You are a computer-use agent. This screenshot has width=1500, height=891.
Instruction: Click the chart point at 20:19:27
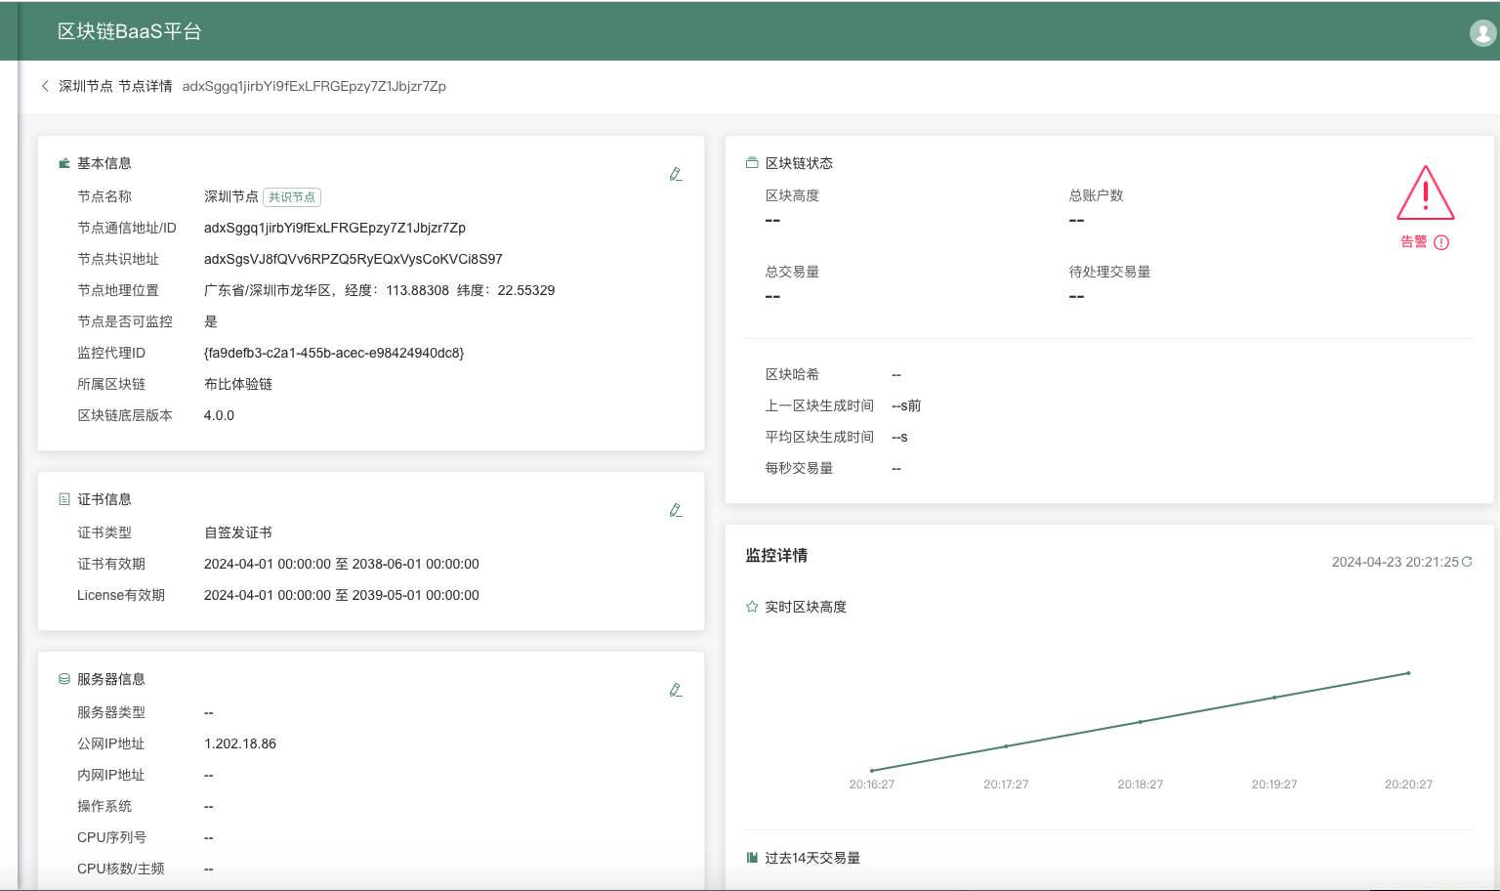point(1274,698)
